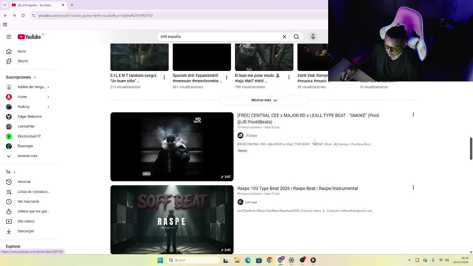Open the flowmajin channel avatar
The image size is (473, 266).
[9, 146]
